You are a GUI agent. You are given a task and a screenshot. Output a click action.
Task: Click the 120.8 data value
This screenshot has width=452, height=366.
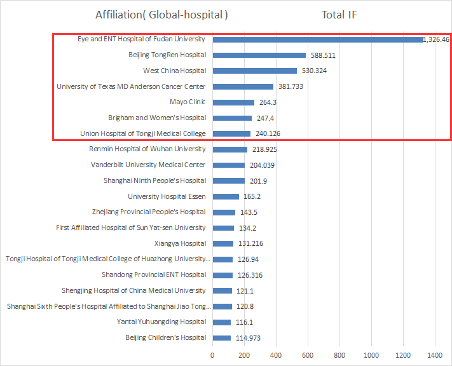pos(245,306)
